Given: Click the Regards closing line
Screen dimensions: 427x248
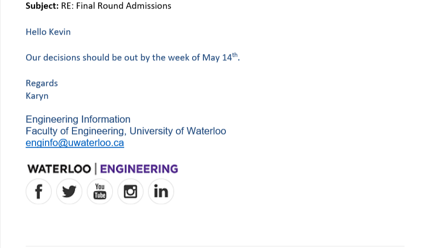Looking at the screenshot, I should [42, 83].
